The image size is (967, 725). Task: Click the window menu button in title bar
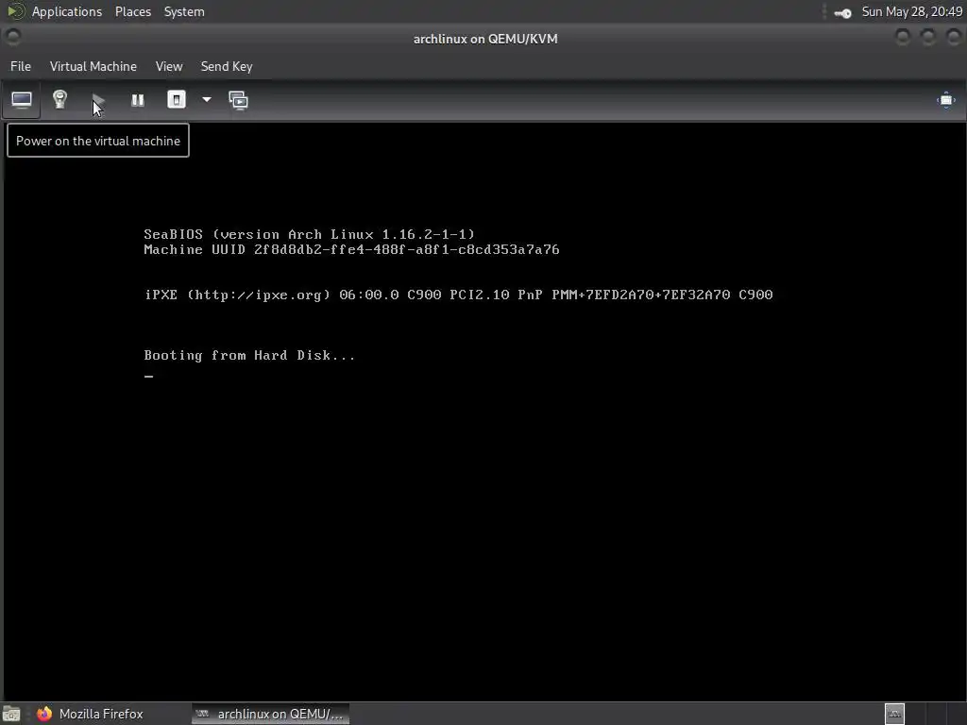pyautogui.click(x=13, y=38)
